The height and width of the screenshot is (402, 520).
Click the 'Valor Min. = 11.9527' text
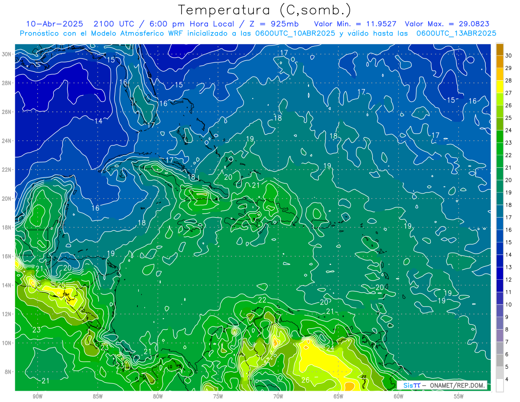coord(355,23)
